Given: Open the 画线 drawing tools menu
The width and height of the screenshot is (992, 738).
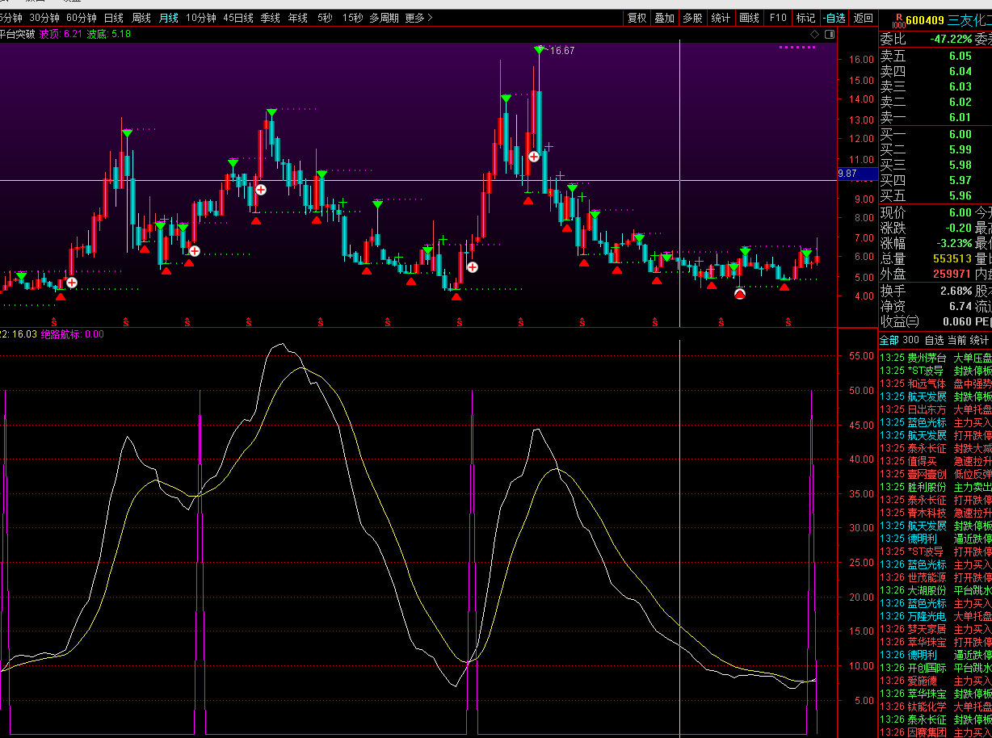Looking at the screenshot, I should pyautogui.click(x=749, y=18).
